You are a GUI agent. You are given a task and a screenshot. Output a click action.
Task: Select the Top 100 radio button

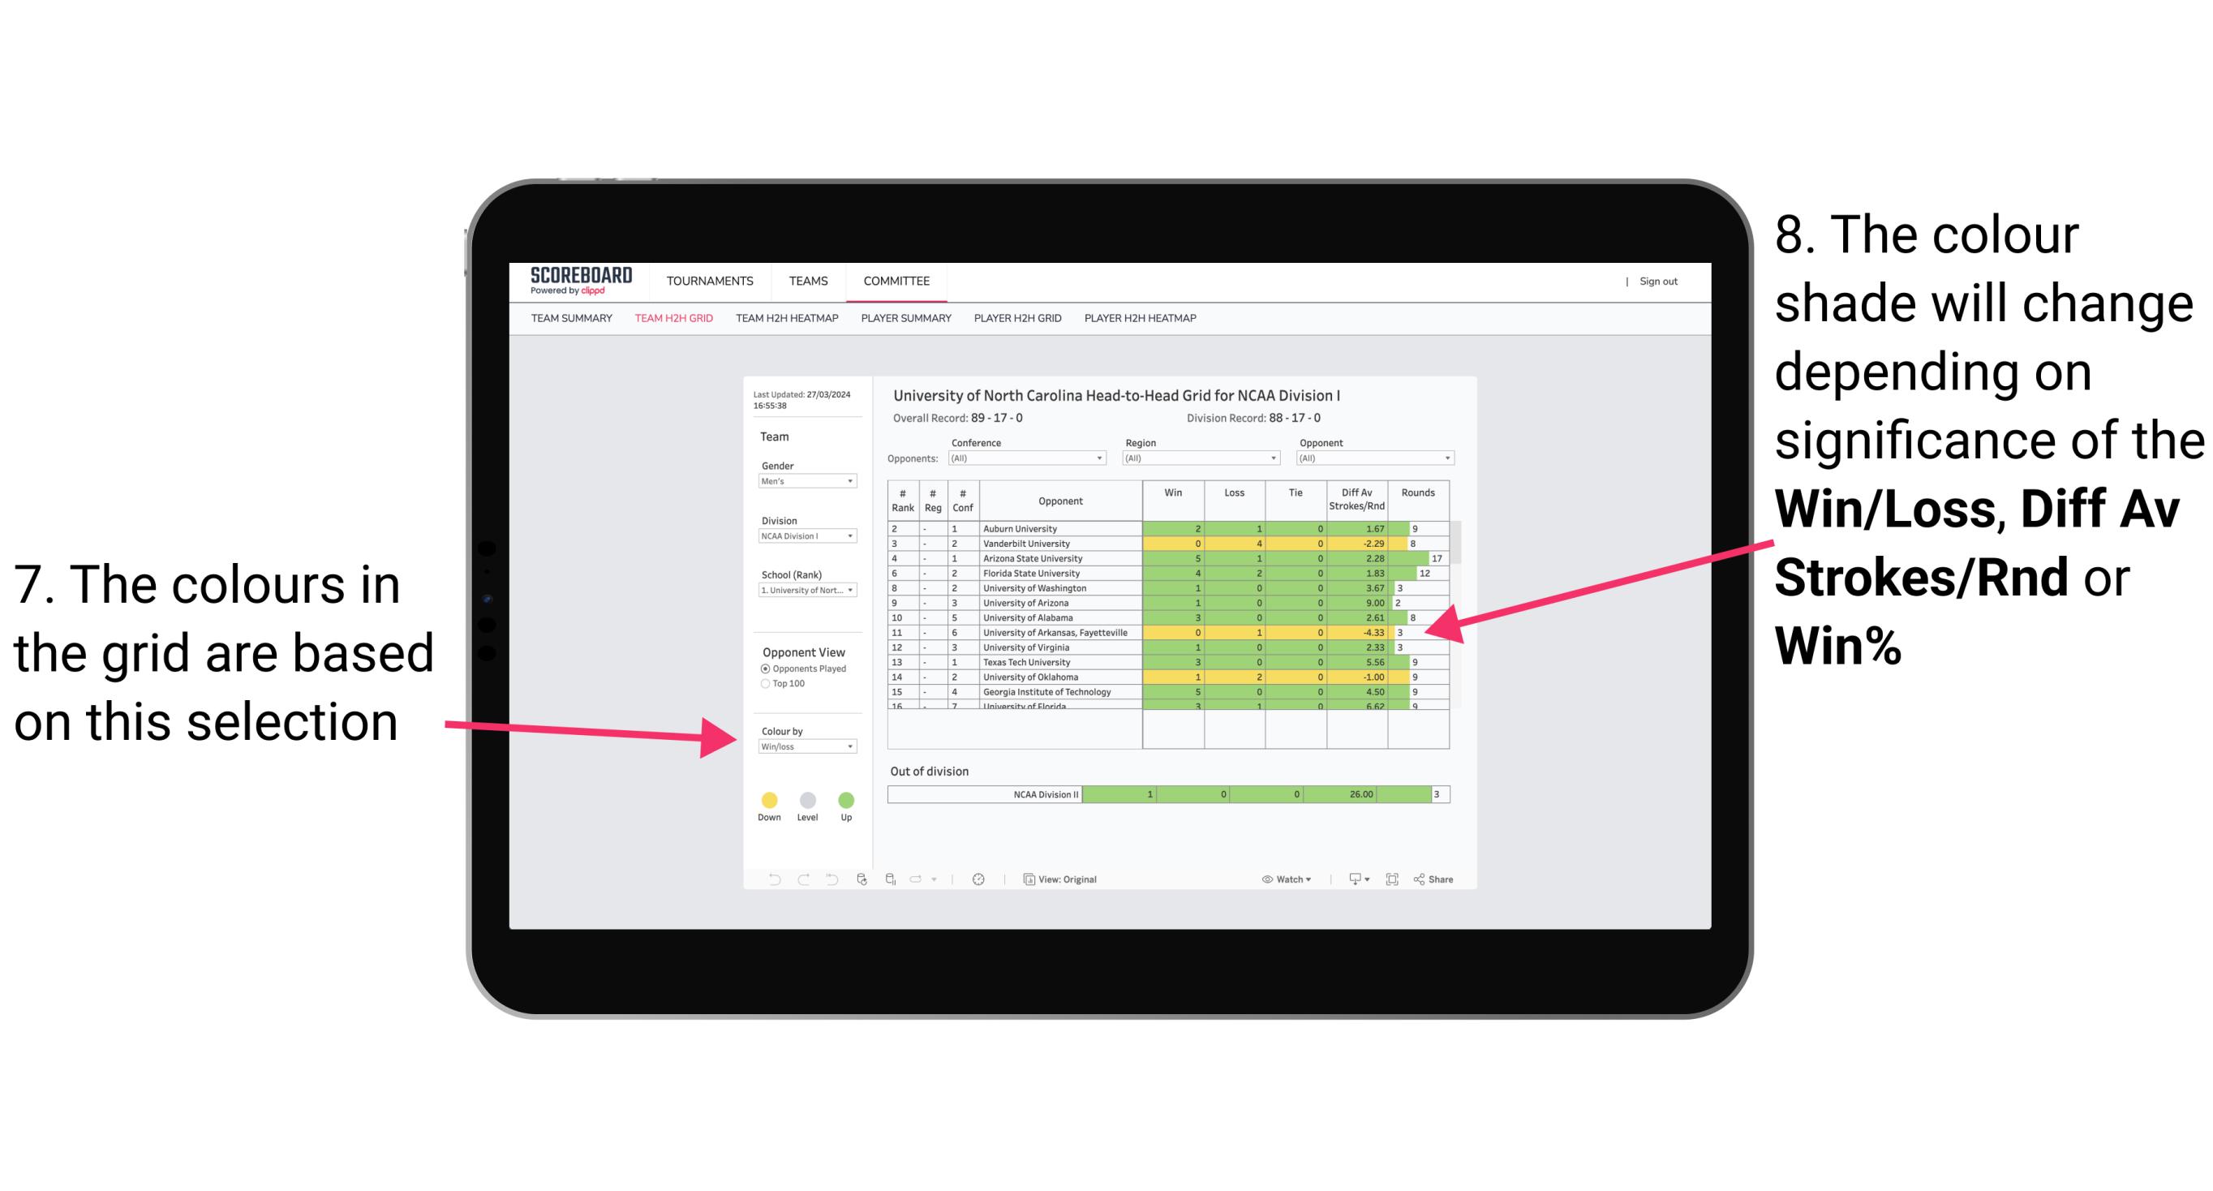click(763, 686)
